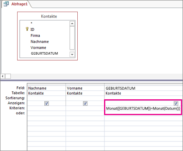Click the horizontal scrollbar thumb of table pane
This screenshot has height=151, width=183.
tap(8, 76)
